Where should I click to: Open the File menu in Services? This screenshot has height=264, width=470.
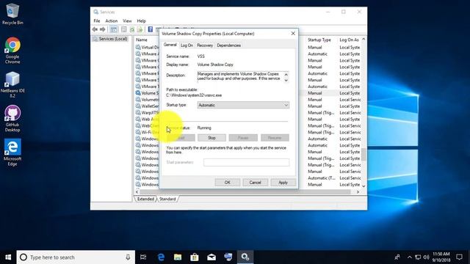tap(97, 21)
